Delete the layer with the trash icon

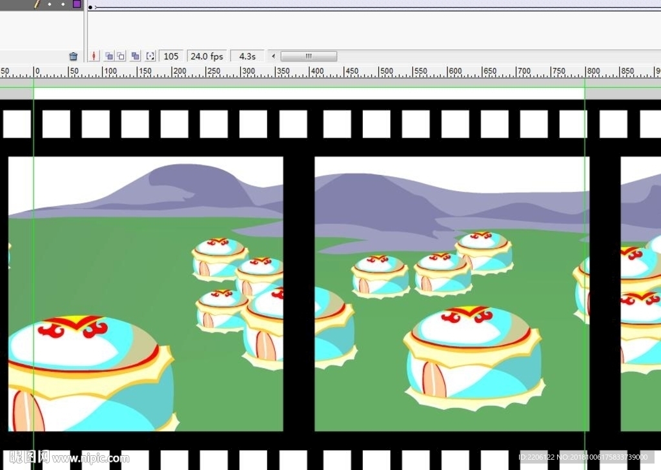pyautogui.click(x=74, y=56)
